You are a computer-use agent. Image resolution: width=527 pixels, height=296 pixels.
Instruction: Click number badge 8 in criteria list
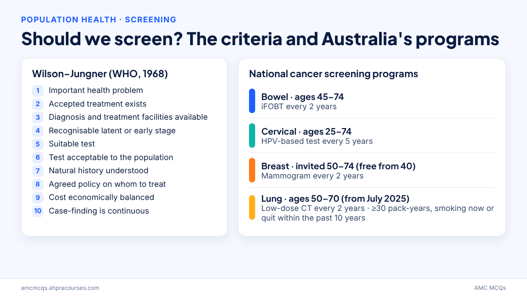pos(38,184)
